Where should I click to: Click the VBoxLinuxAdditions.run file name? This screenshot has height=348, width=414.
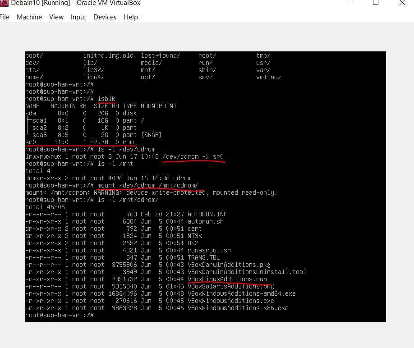[227, 279]
